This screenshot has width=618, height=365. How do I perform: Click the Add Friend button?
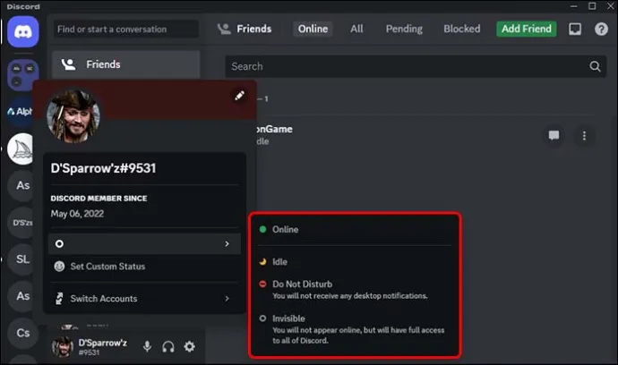point(527,29)
